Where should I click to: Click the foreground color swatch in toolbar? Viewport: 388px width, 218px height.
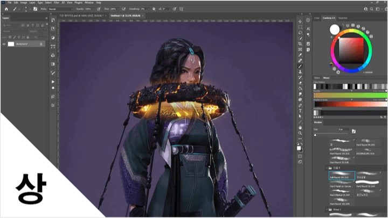point(299,148)
